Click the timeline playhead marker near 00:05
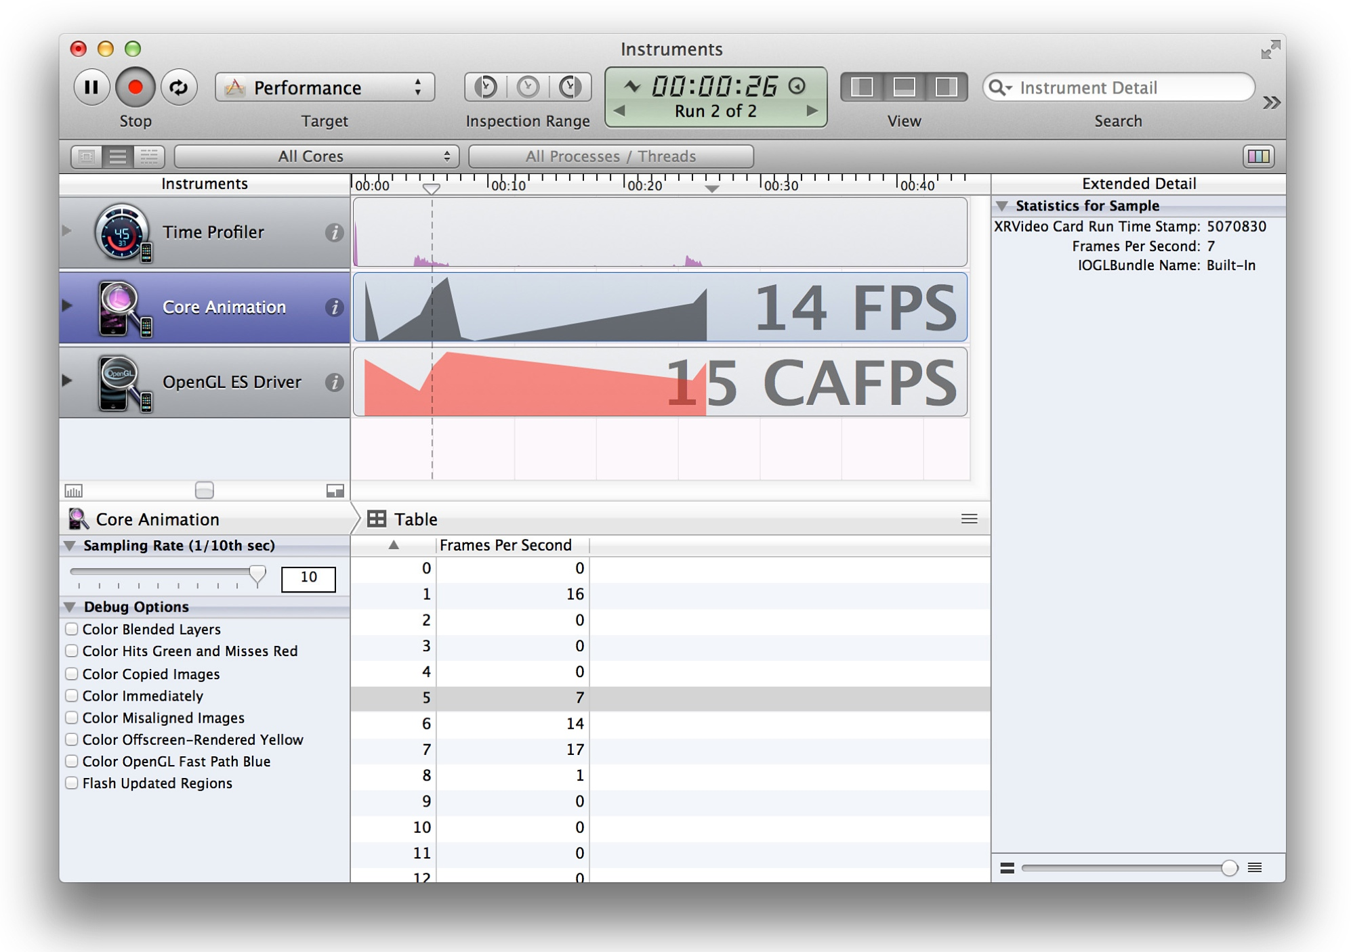 coord(432,188)
